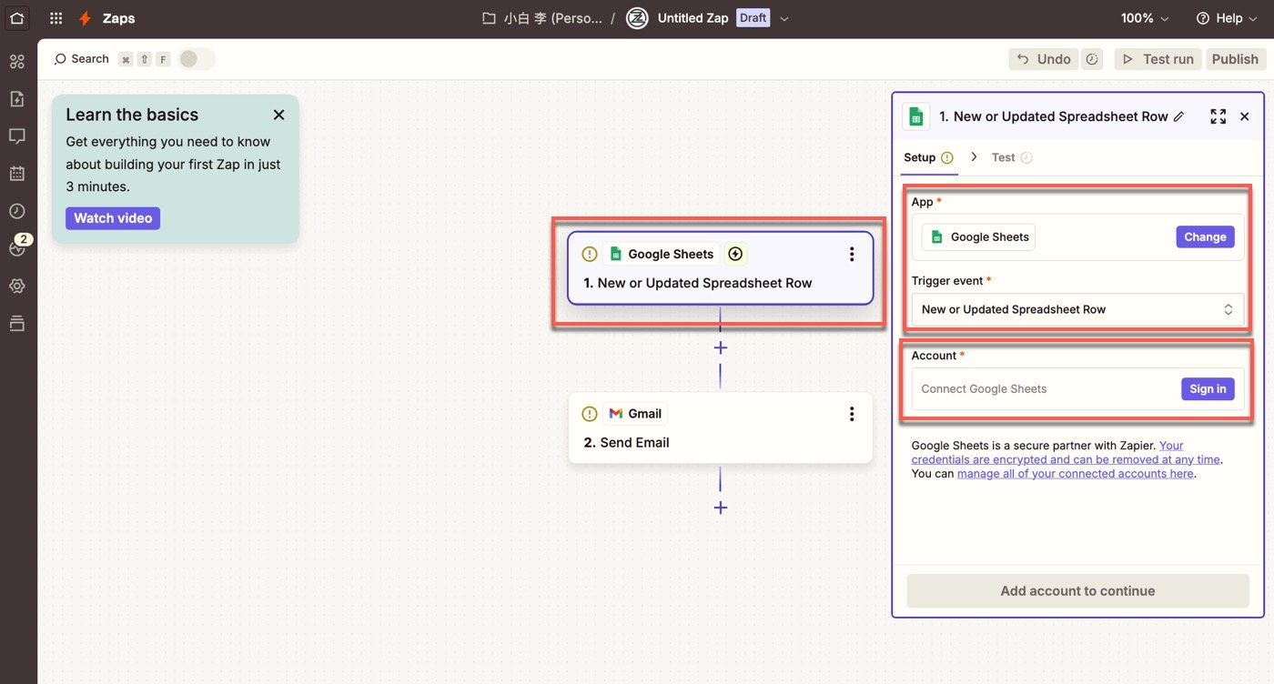Click the Gmail chip on step 2
This screenshot has height=684, width=1274.
[635, 414]
